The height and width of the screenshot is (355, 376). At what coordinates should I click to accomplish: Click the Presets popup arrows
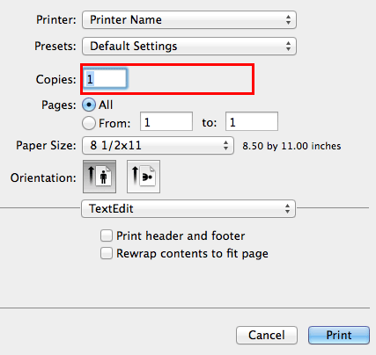(x=288, y=47)
